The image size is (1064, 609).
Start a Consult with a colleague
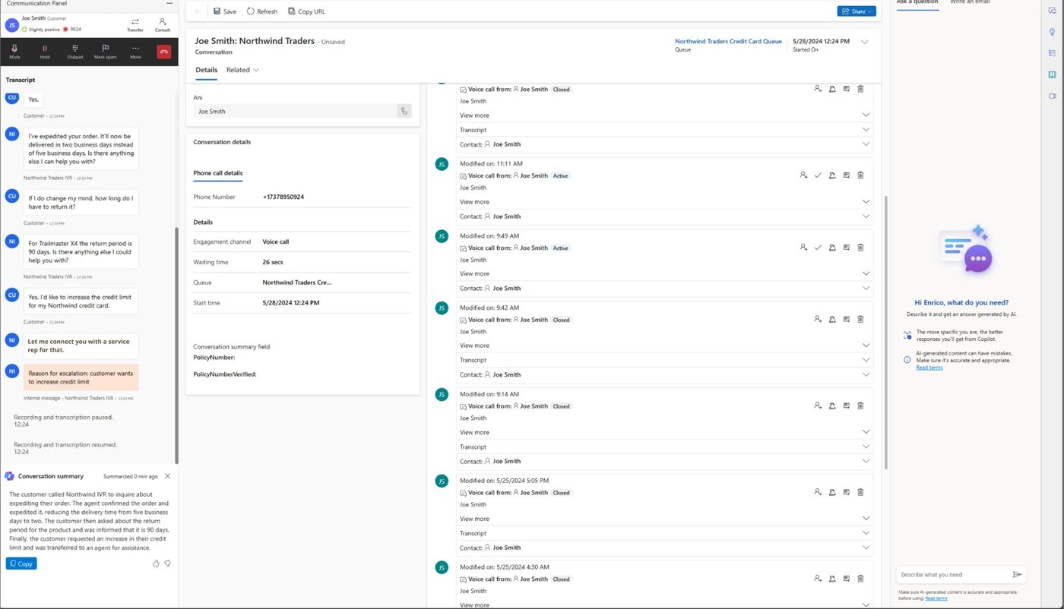[x=163, y=24]
